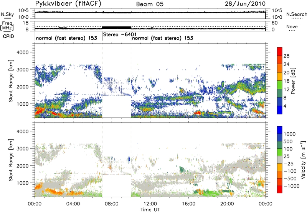Click the '3000' slant range tick in Velocity panel
The width and height of the screenshot is (307, 212).
pos(22,148)
